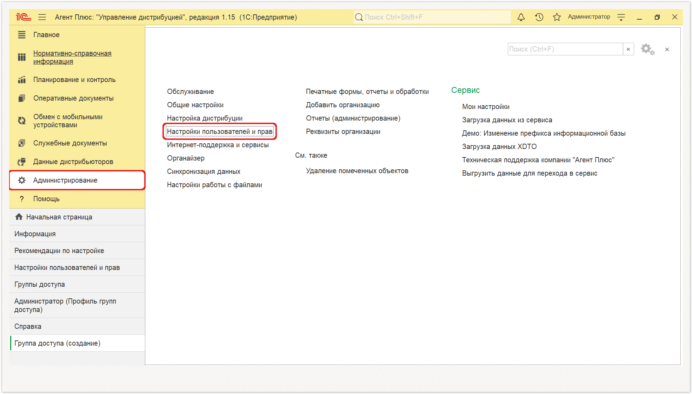
Task: Click the Помощь question mark icon
Action: pos(22,199)
